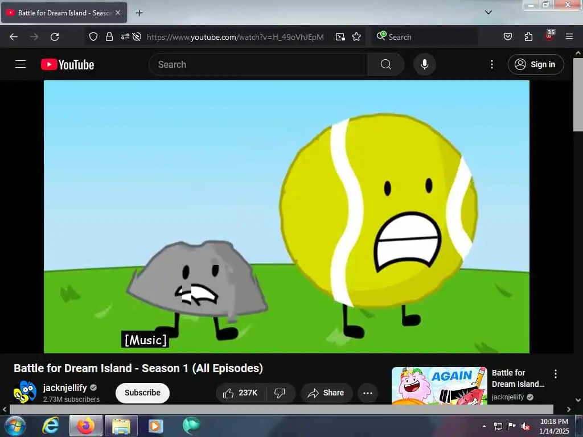Image resolution: width=583 pixels, height=437 pixels.
Task: Open Internet Explorer from taskbar
Action: [x=51, y=426]
